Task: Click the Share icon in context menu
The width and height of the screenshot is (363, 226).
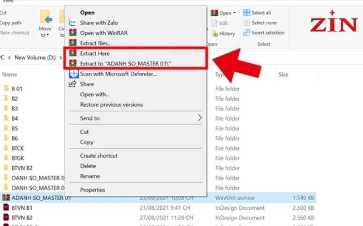Action: (x=73, y=84)
